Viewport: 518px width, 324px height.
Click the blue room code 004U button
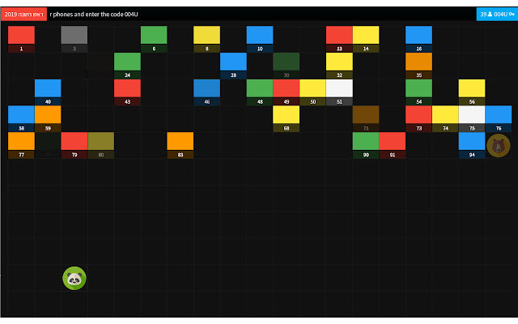[497, 15]
